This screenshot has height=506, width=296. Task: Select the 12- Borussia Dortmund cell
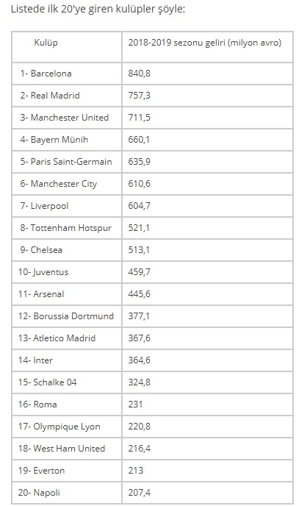(67, 316)
